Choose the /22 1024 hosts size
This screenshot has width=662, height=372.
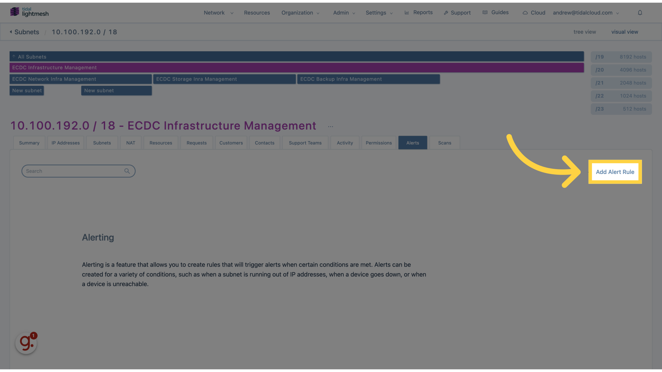click(x=621, y=96)
